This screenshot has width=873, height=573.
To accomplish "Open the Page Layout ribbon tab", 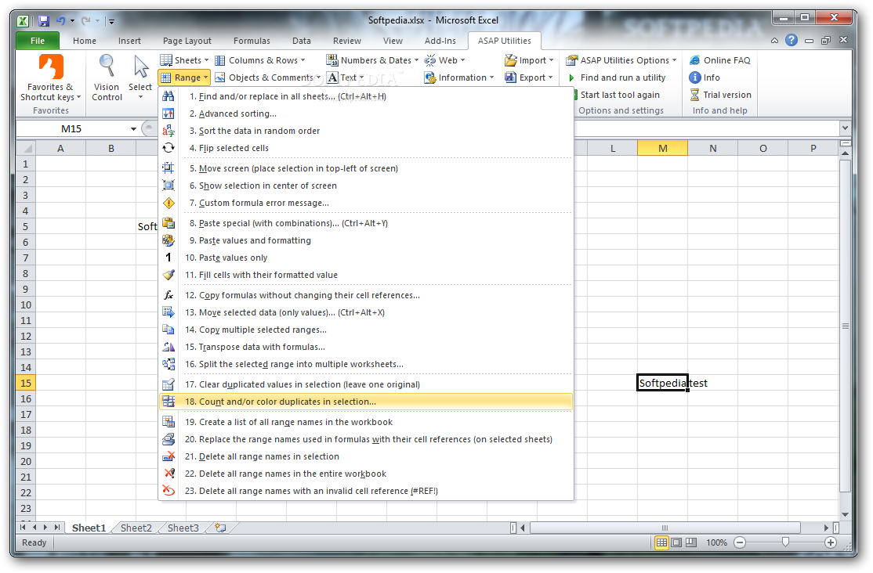I will (x=187, y=41).
